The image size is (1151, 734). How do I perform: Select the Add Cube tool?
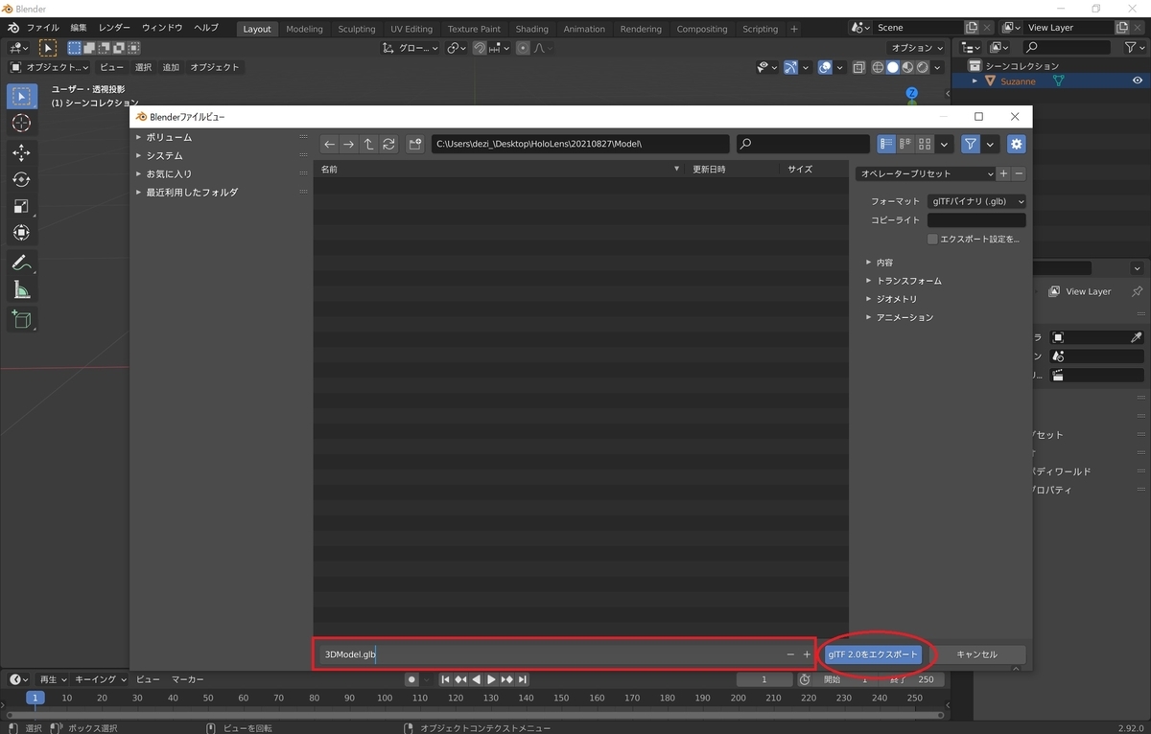(x=21, y=319)
